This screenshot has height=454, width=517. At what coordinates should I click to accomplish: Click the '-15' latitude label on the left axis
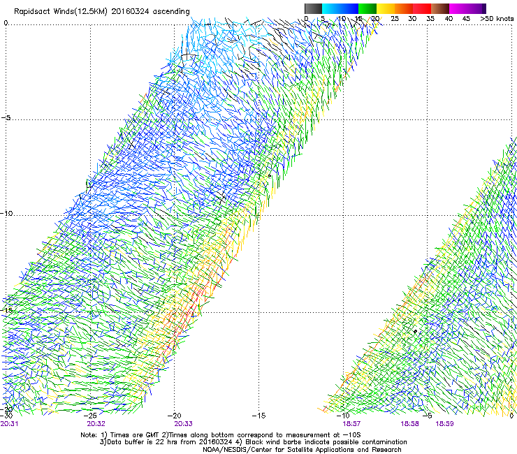point(6,310)
